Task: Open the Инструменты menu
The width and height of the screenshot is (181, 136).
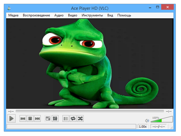Action: pyautogui.click(x=92, y=15)
